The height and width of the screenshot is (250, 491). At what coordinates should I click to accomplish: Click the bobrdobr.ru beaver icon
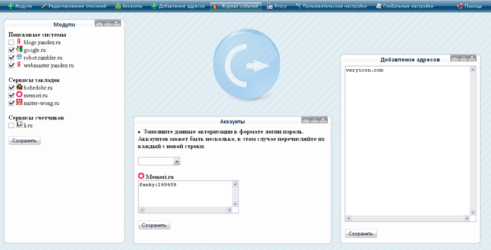pyautogui.click(x=20, y=87)
